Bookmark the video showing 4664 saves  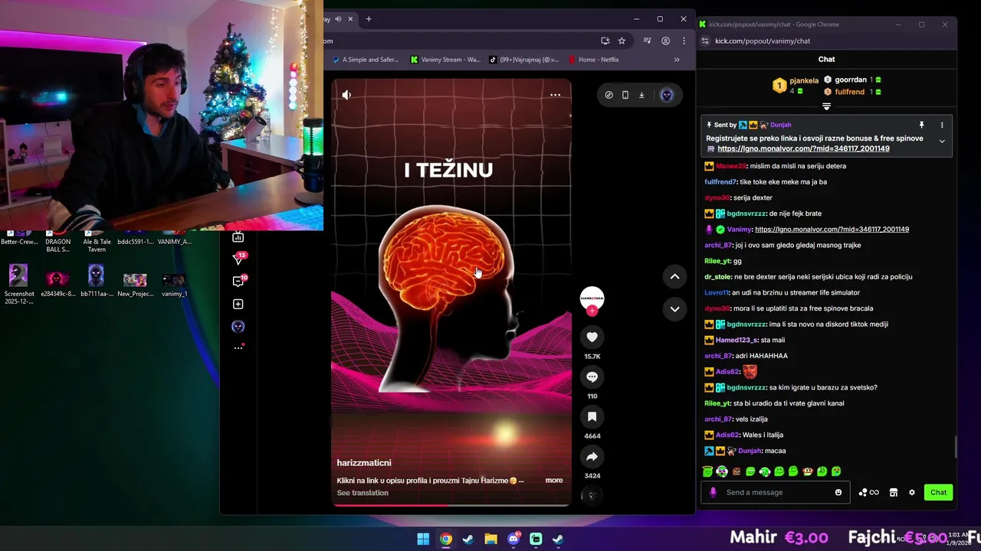pyautogui.click(x=592, y=416)
